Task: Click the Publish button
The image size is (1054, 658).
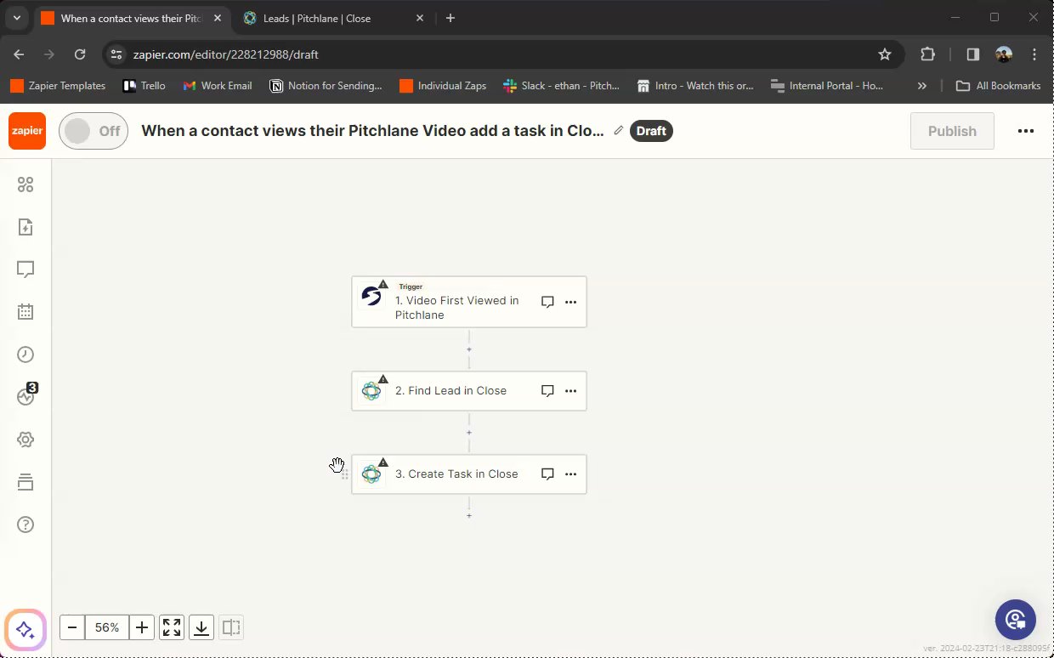Action: pyautogui.click(x=952, y=131)
